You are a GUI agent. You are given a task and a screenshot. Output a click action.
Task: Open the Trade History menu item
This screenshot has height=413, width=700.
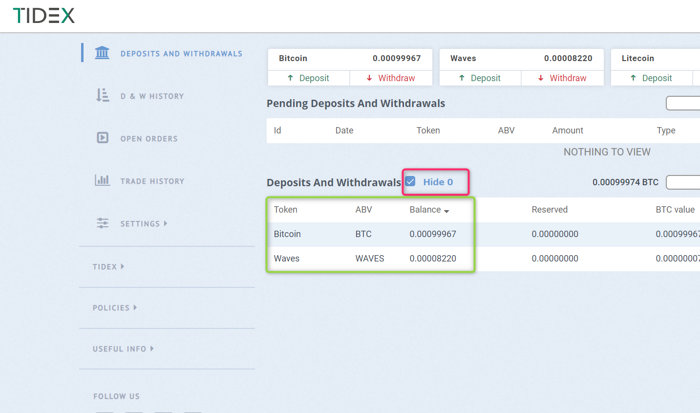[x=152, y=181]
